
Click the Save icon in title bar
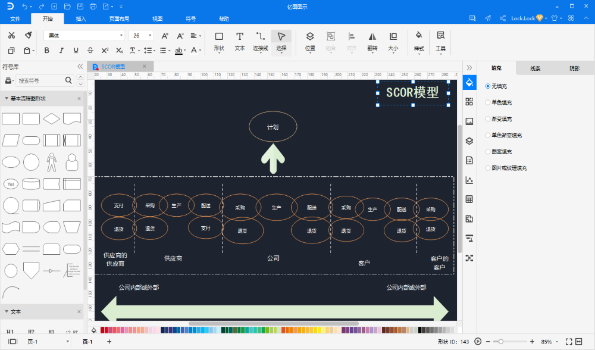[x=80, y=7]
